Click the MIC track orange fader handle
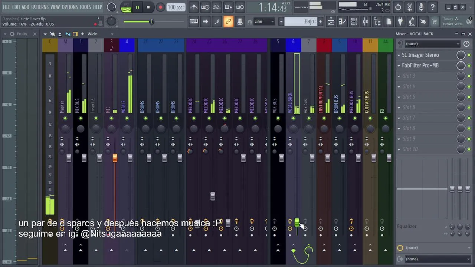The height and width of the screenshot is (267, 475). (115, 158)
